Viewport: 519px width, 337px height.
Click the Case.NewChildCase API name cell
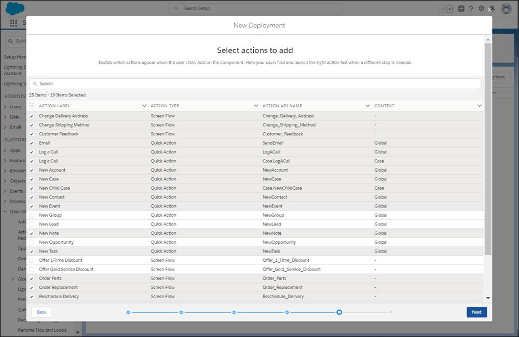pyautogui.click(x=282, y=188)
